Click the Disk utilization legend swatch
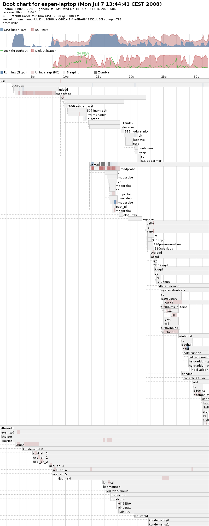Viewport: 209px width, 526px height. pyautogui.click(x=33, y=51)
